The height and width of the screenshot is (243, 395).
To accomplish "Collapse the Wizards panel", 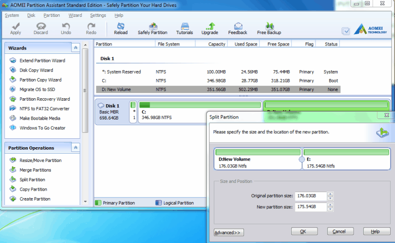I will tap(76, 47).
